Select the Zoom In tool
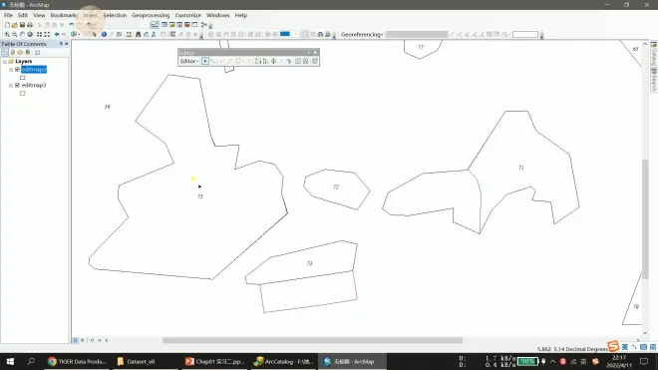The height and width of the screenshot is (370, 658). pyautogui.click(x=7, y=35)
